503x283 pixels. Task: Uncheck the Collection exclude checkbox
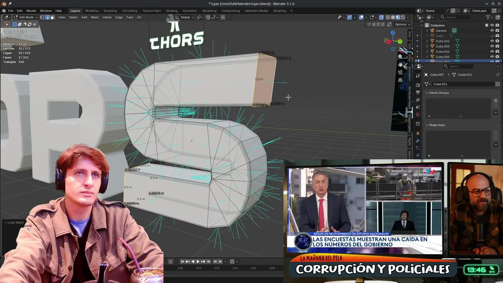coord(486,25)
